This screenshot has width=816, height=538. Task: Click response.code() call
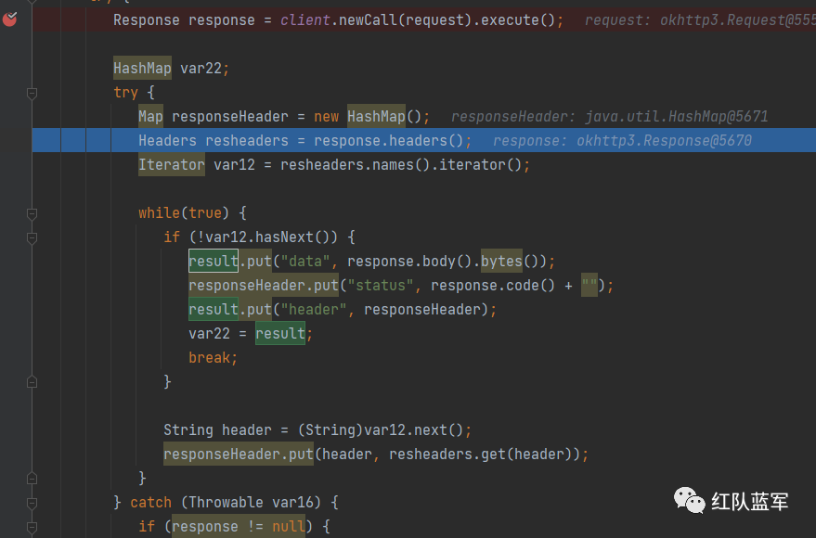click(x=493, y=286)
